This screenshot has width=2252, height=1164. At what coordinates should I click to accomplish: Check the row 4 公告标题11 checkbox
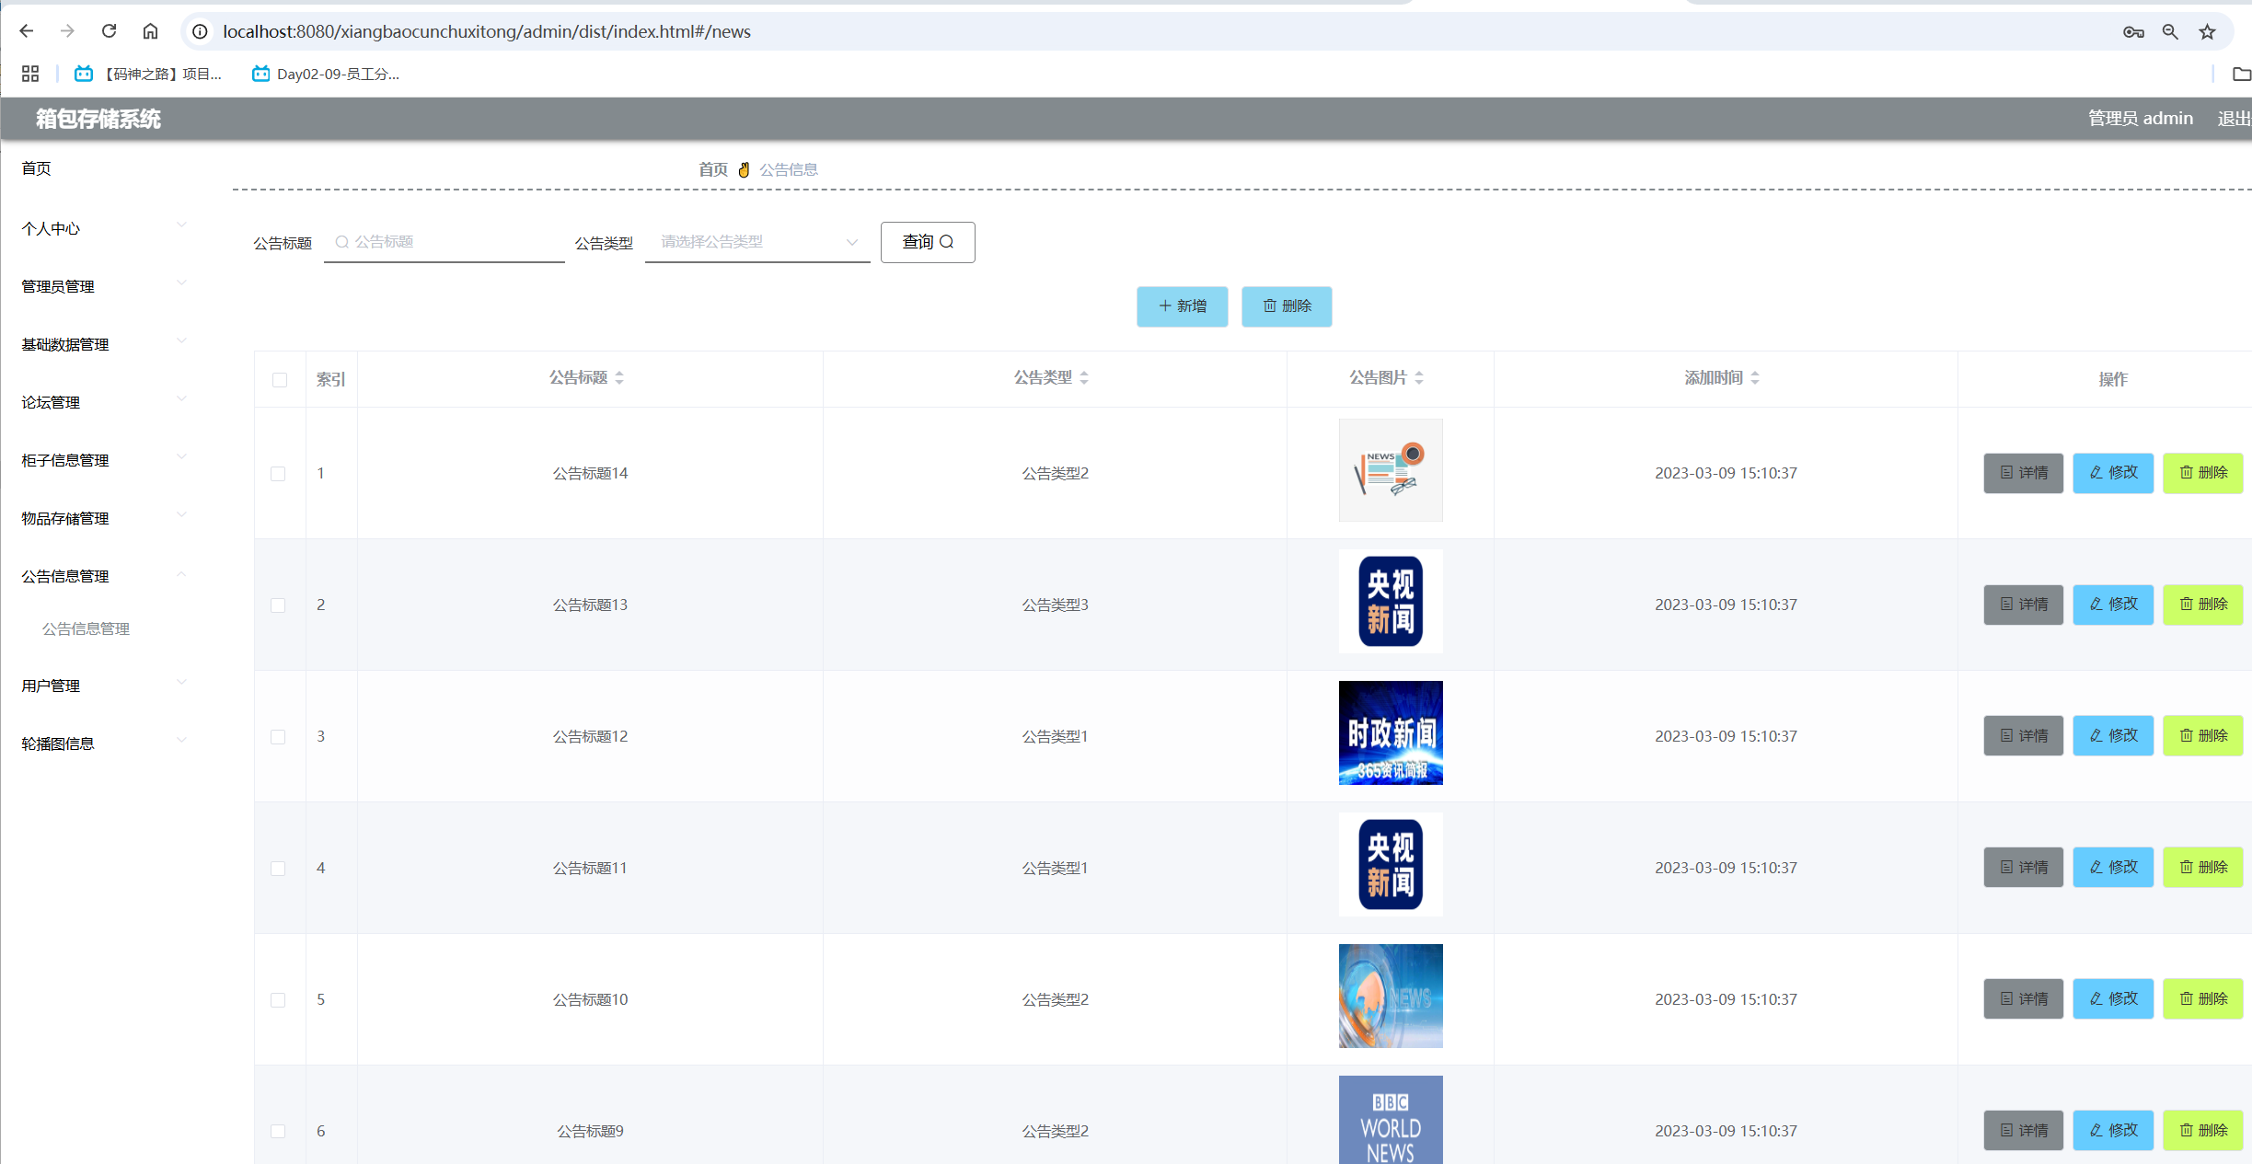pos(278,869)
